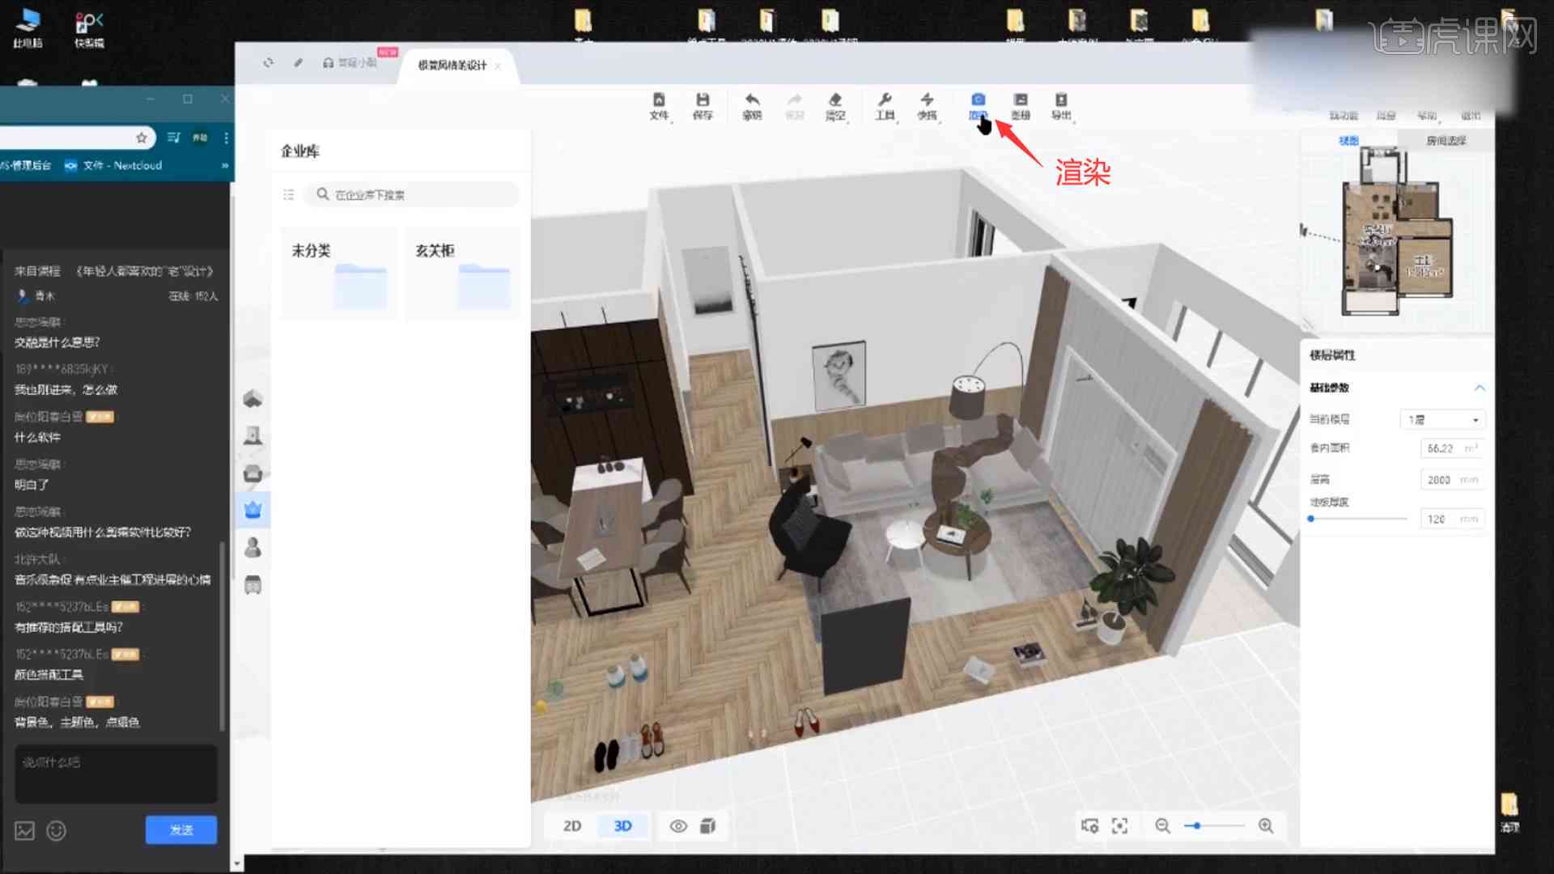Open the 当前楼层 1层 floor dropdown
The width and height of the screenshot is (1554, 874).
(1443, 419)
